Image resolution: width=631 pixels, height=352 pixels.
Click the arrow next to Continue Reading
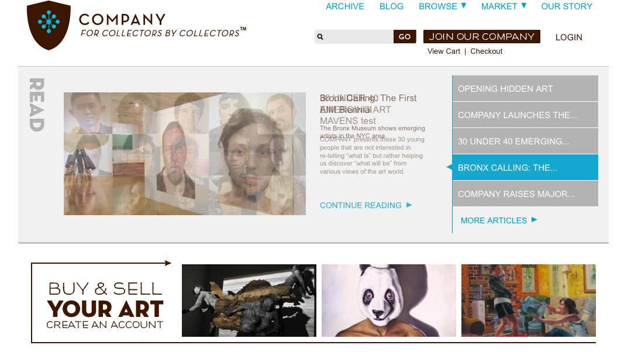click(x=409, y=205)
